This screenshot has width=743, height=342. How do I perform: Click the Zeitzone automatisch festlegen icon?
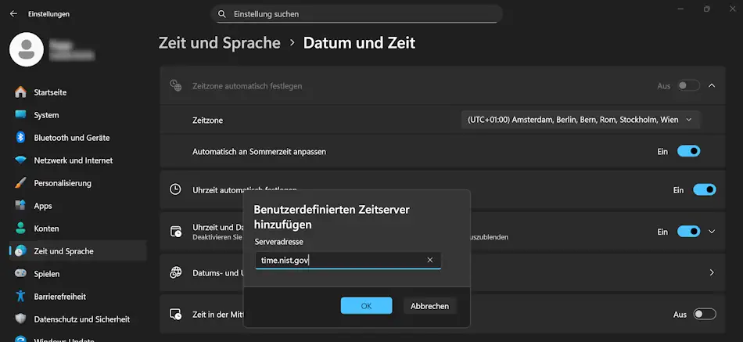176,86
